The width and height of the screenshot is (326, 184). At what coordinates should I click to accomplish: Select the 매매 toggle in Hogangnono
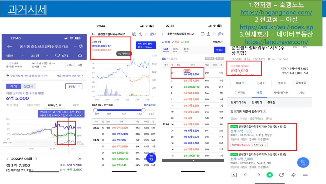point(13,86)
